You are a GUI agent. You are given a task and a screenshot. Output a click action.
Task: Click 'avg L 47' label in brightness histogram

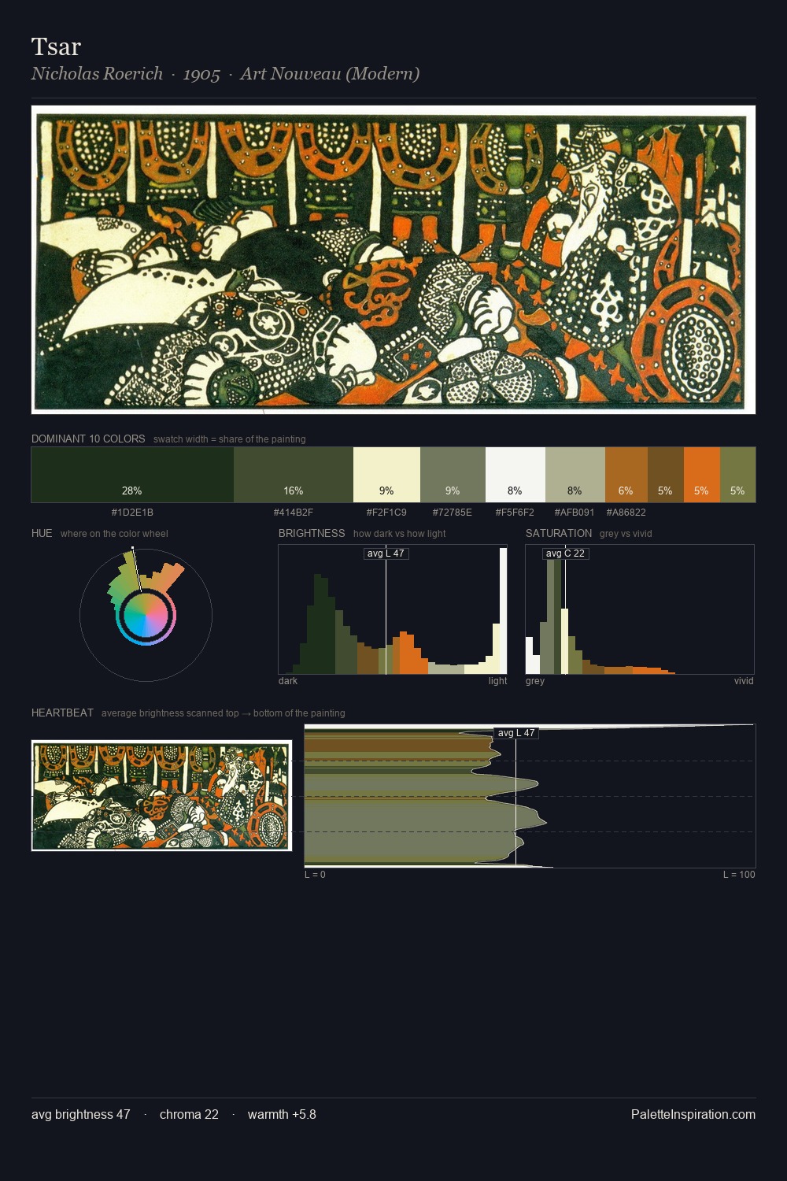386,553
